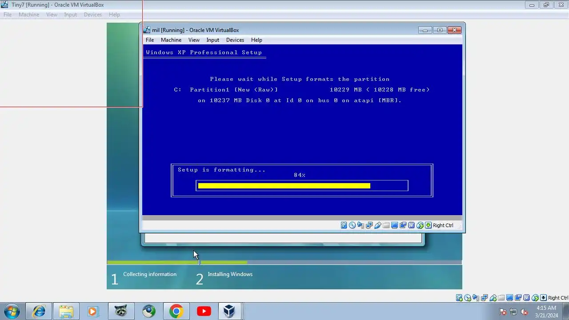Image resolution: width=569 pixels, height=320 pixels.
Task: Open audio indicator in mil window status bar
Action: tap(361, 225)
